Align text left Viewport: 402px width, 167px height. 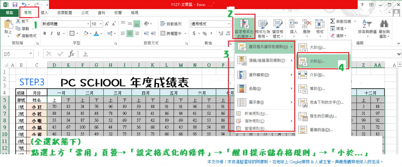pyautogui.click(x=123, y=33)
